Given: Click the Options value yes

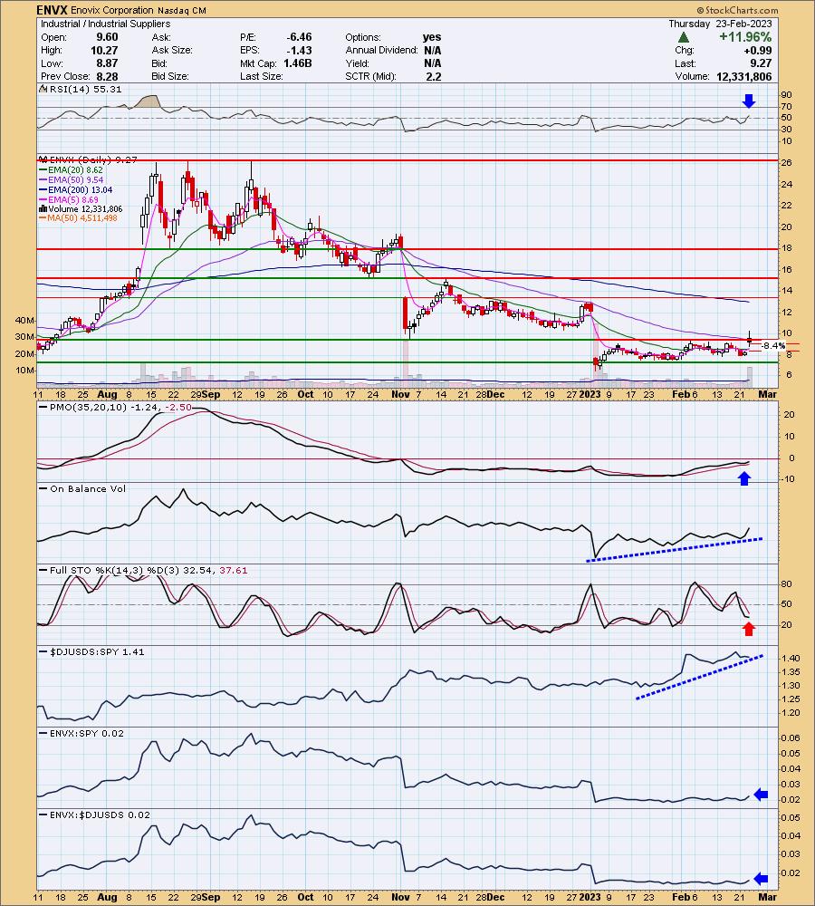Looking at the screenshot, I should (432, 37).
